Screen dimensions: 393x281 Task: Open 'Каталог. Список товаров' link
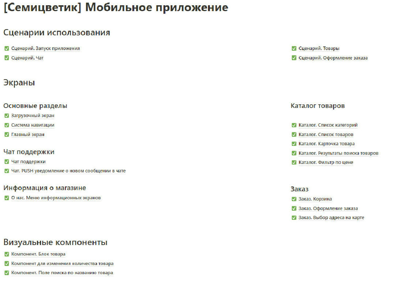point(326,134)
